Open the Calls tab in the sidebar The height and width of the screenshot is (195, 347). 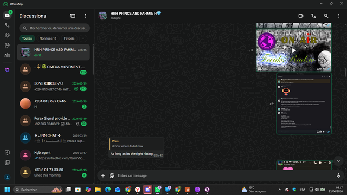7,25
